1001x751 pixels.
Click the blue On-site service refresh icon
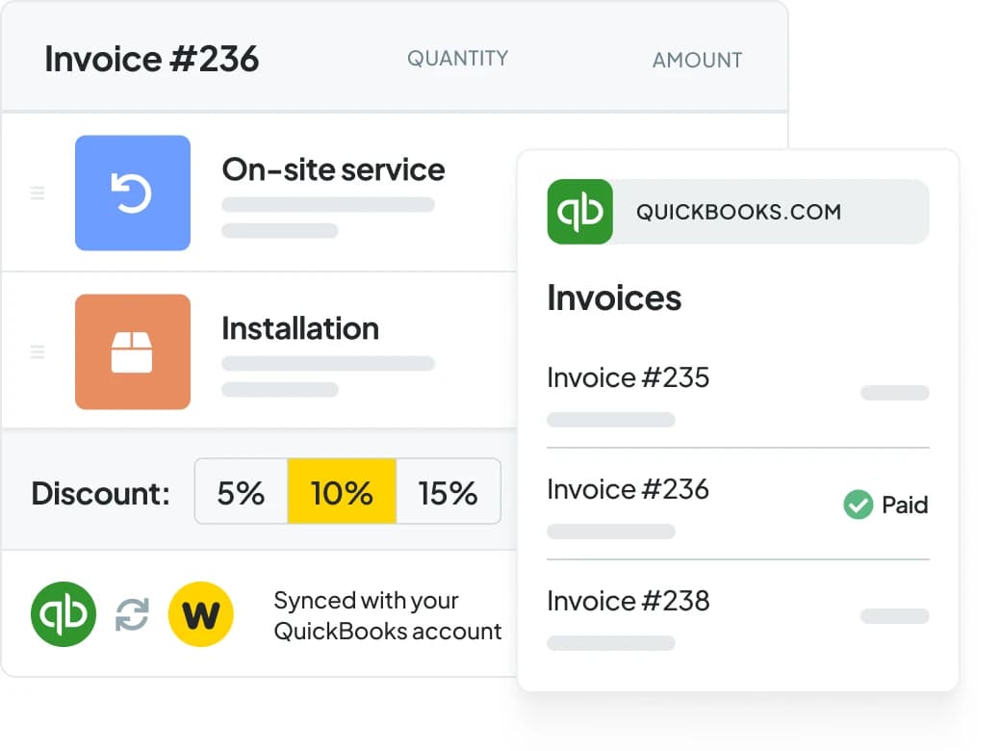click(133, 193)
